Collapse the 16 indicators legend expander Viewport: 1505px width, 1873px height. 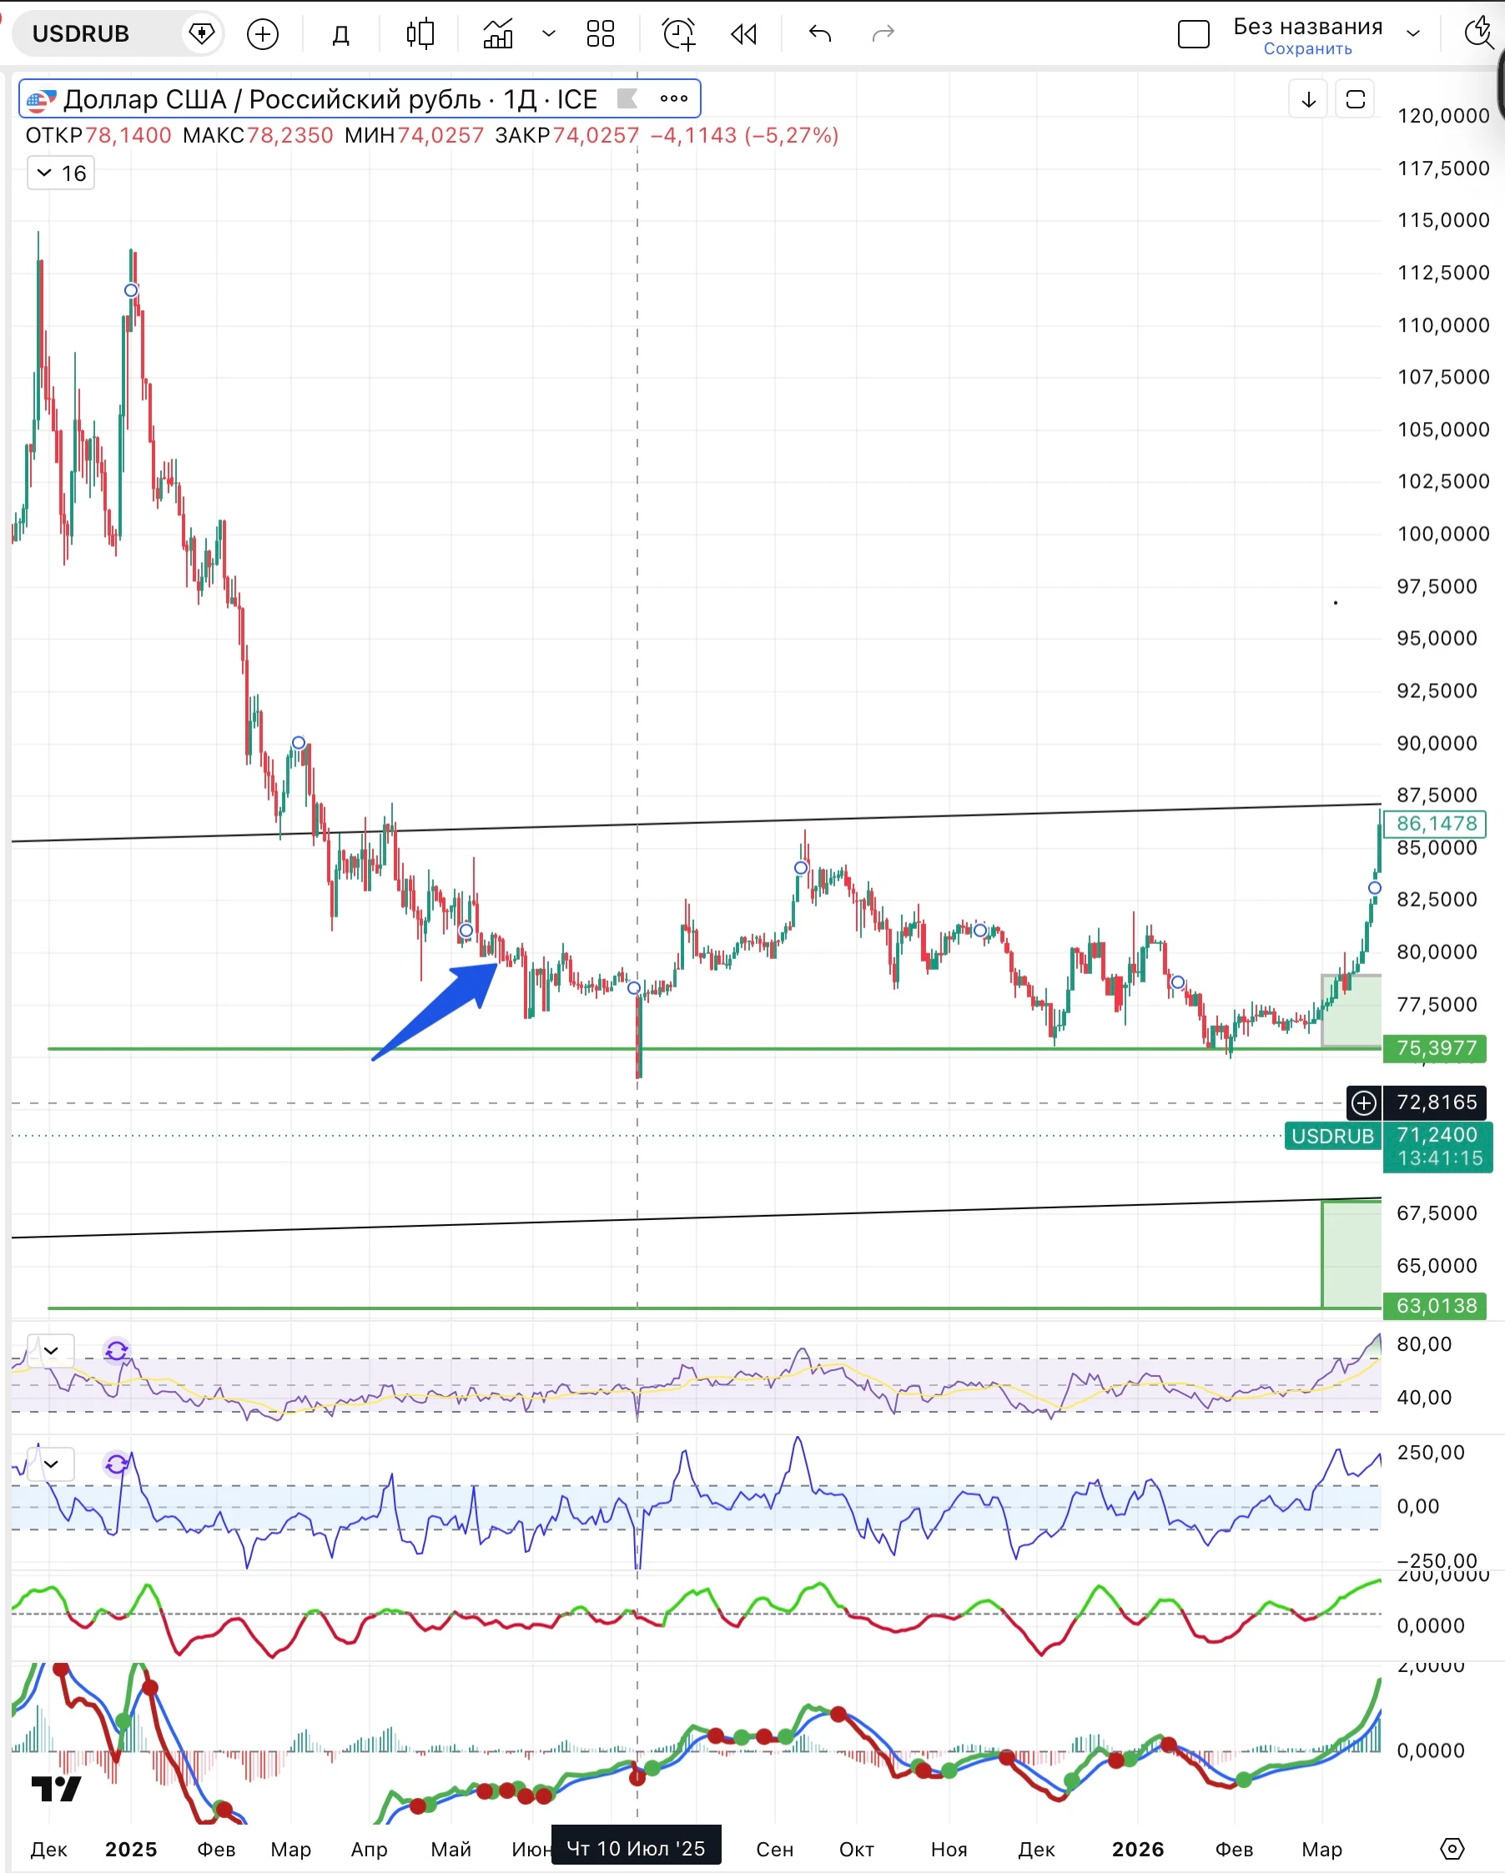click(x=61, y=173)
